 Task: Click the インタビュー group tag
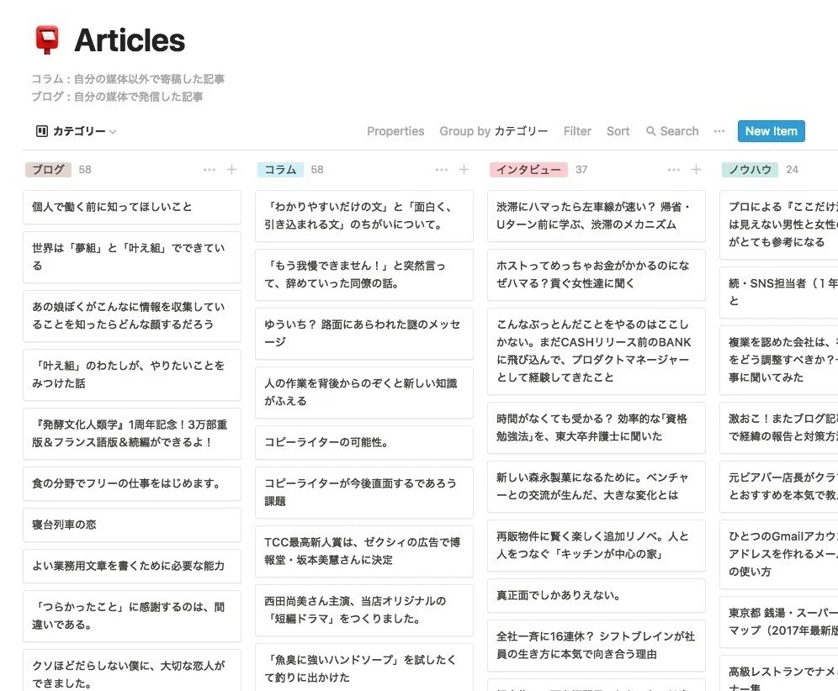click(528, 170)
